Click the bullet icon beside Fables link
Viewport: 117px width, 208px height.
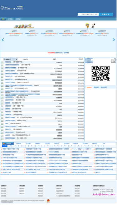click(x=2, y=158)
